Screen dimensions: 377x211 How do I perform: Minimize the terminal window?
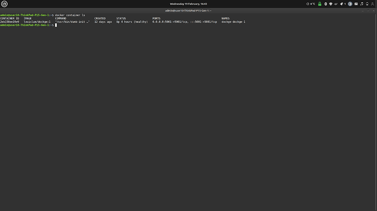pos(363,11)
